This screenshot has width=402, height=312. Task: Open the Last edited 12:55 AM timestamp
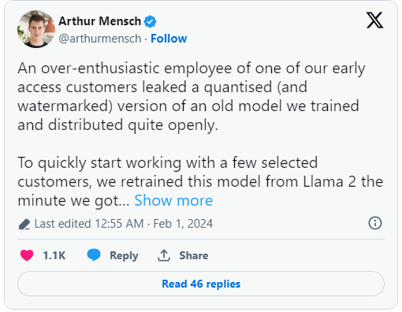coord(89,224)
